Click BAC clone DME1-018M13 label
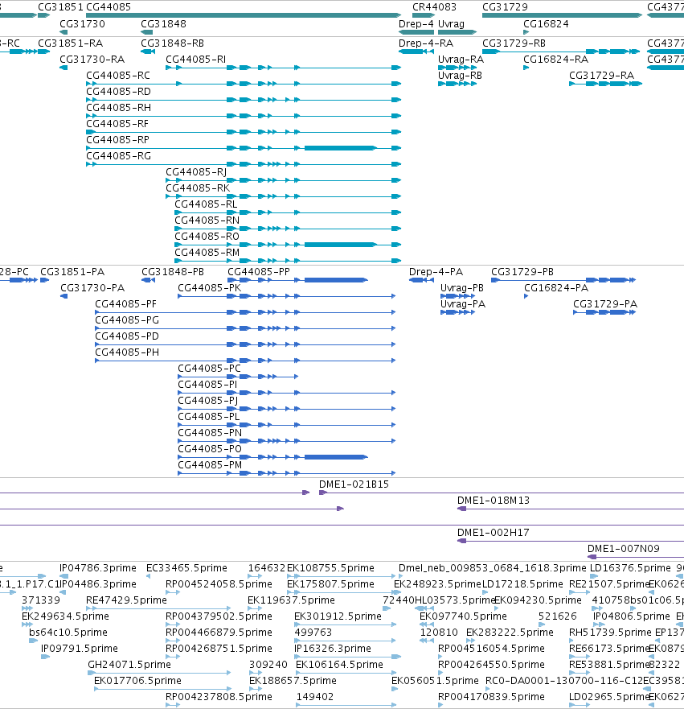The image size is (684, 709). tap(494, 501)
